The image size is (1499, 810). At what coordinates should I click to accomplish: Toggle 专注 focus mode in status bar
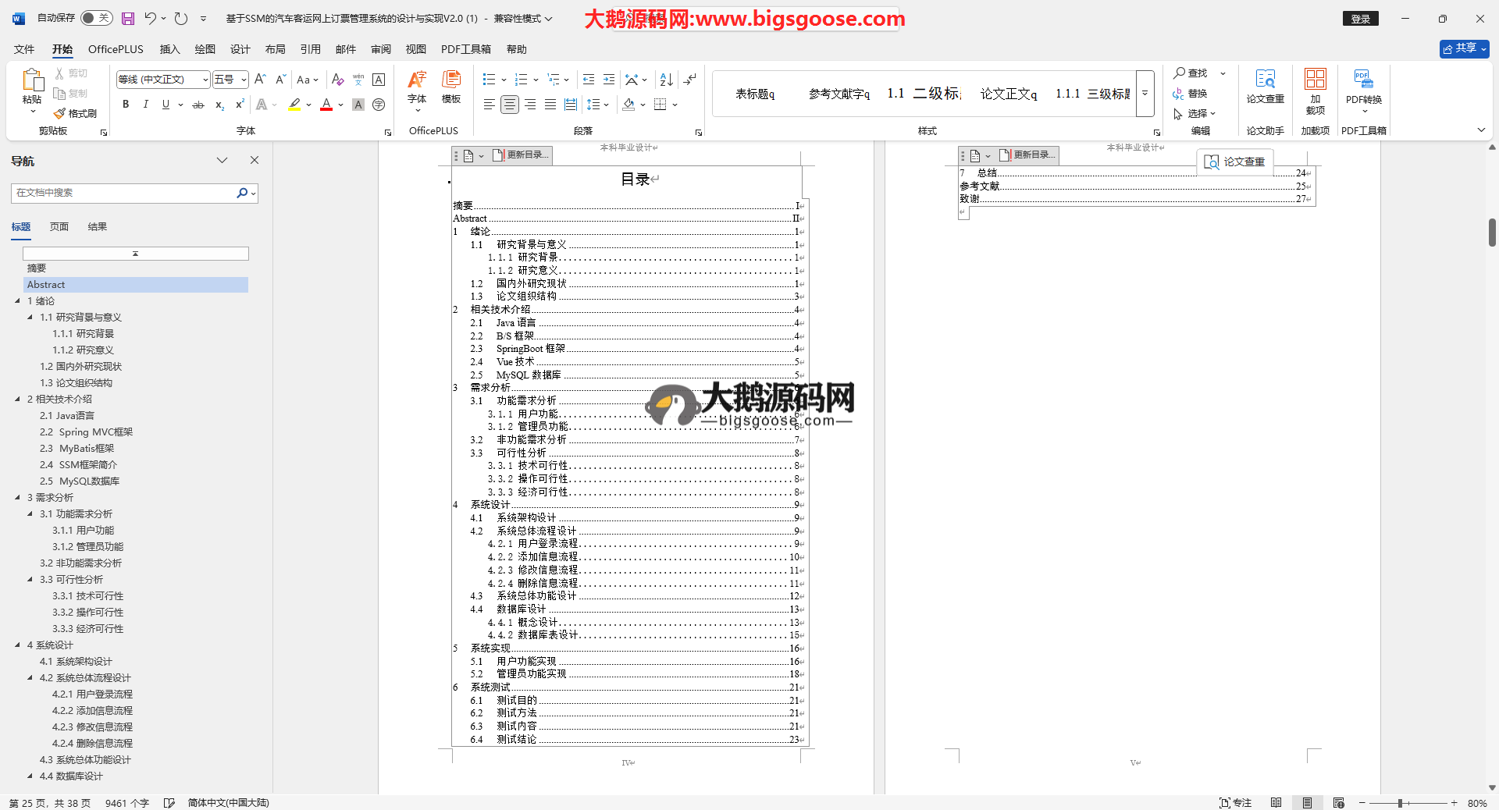[1235, 802]
